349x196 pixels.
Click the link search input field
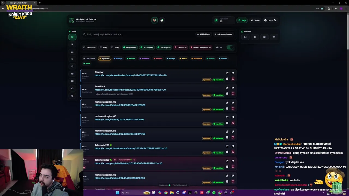tap(139, 34)
